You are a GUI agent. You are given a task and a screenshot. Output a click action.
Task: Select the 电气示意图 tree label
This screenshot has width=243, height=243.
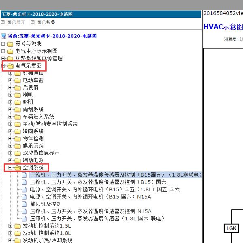point(29,66)
